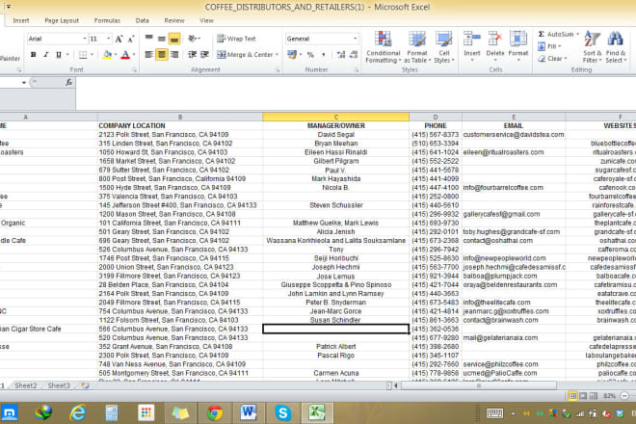636x424 pixels.
Task: Open Font dialog launcher
Action: [x=134, y=70]
